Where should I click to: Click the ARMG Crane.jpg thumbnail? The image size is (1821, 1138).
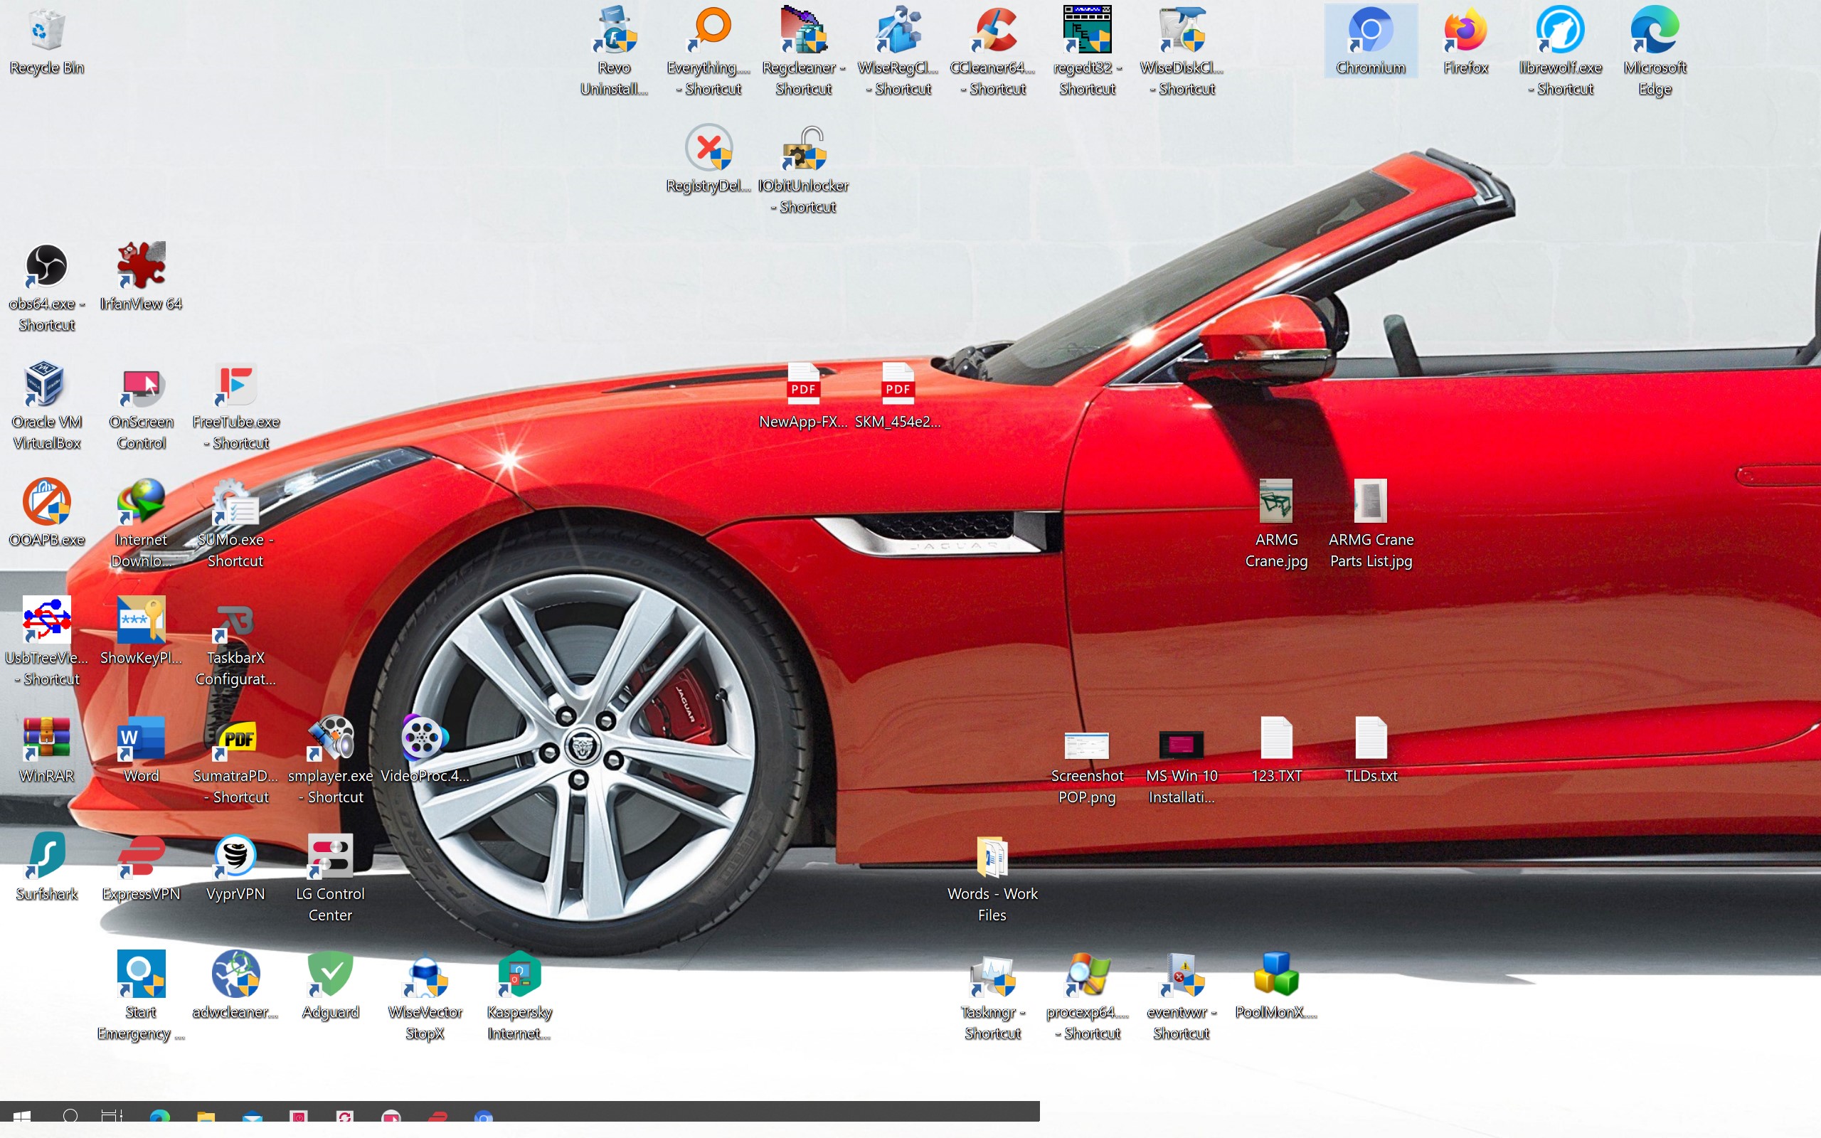(1276, 502)
